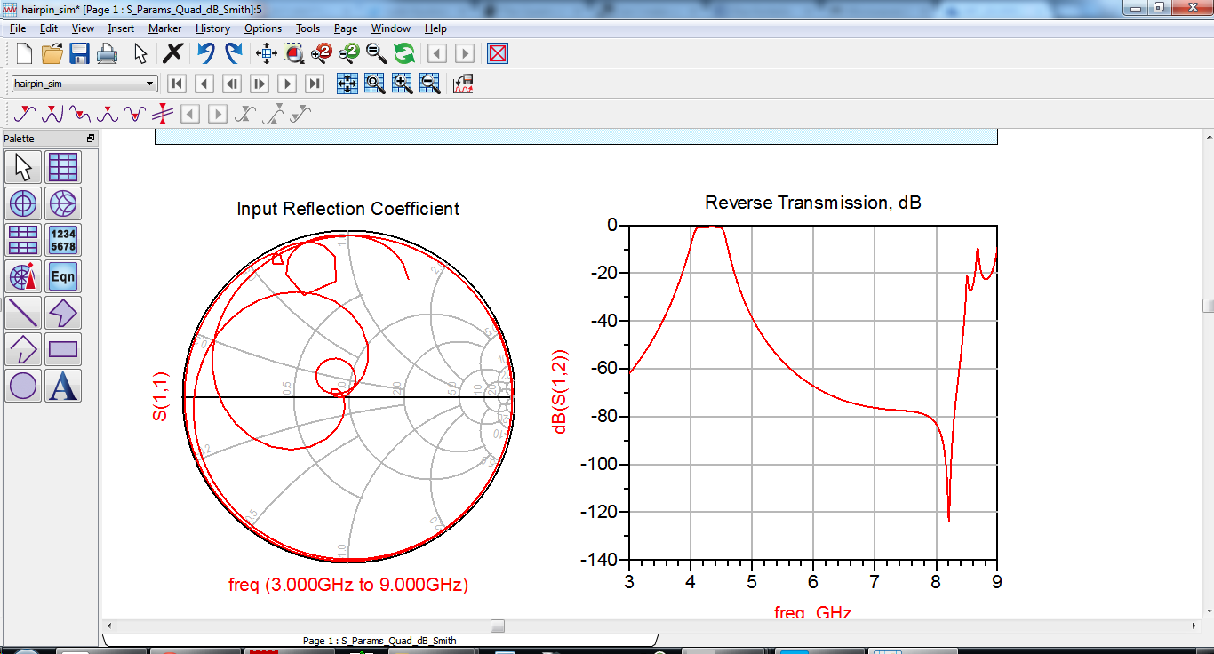Open the Window menu
The height and width of the screenshot is (654, 1214).
pos(391,28)
